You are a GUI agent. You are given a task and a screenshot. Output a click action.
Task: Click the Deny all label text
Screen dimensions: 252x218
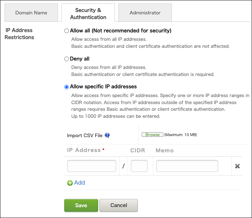(80, 59)
